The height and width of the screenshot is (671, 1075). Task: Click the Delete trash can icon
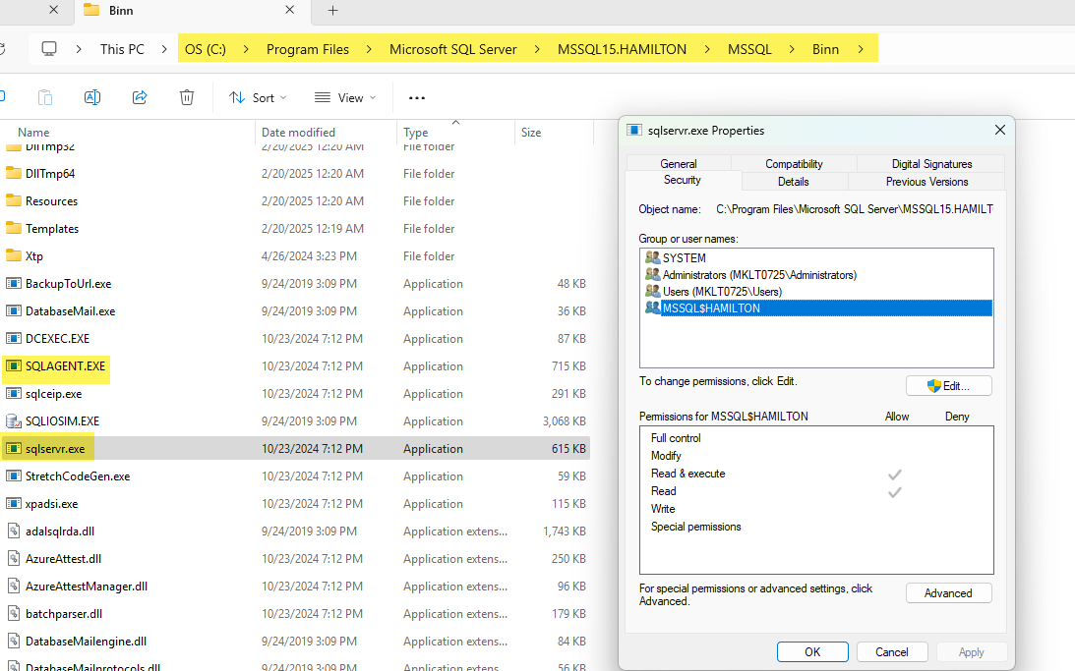[187, 97]
